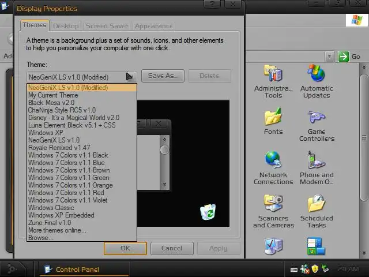Click the preview window's scrollbar down arrow
The width and height of the screenshot is (369, 277).
(x=164, y=184)
